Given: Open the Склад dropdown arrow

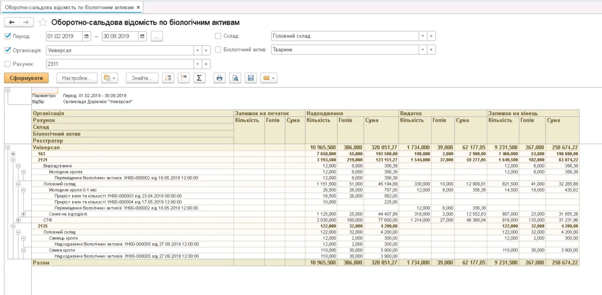Looking at the screenshot, I should [423, 36].
